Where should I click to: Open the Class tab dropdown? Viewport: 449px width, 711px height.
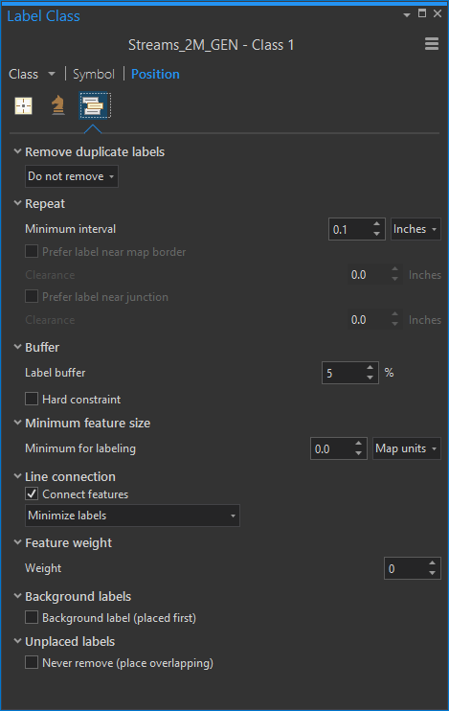(52, 74)
